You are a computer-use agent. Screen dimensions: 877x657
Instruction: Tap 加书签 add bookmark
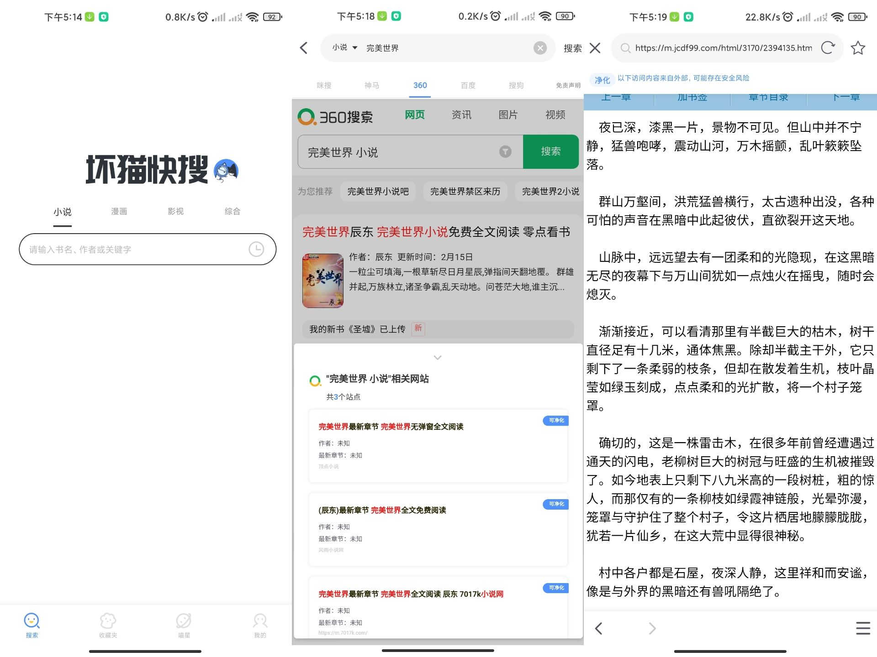[x=692, y=98]
